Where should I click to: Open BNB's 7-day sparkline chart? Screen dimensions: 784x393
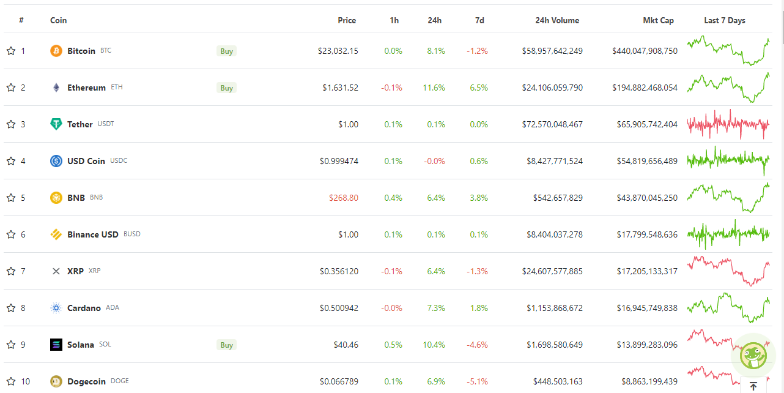(x=728, y=198)
